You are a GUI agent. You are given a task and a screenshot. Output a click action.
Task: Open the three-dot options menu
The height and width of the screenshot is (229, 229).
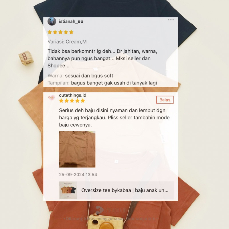click(171, 20)
